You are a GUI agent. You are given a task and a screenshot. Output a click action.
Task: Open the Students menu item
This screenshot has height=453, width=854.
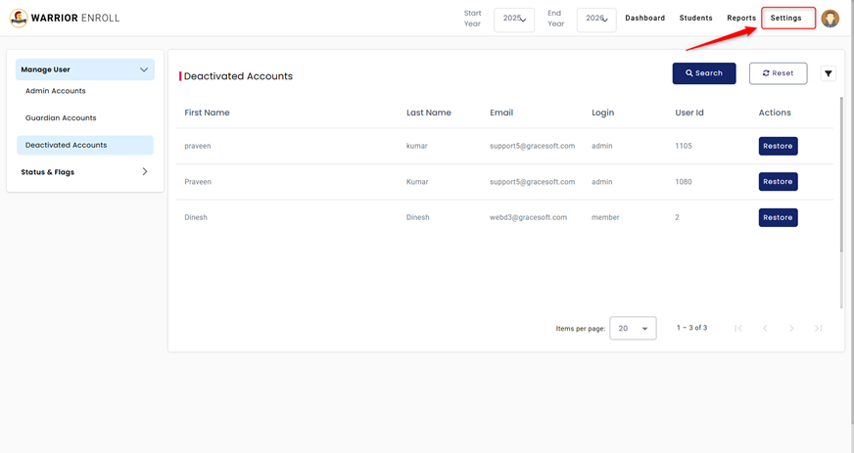point(695,19)
